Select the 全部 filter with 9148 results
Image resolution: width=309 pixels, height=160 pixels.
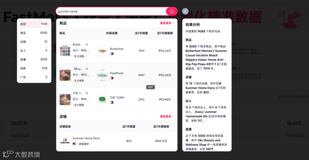coord(34,24)
